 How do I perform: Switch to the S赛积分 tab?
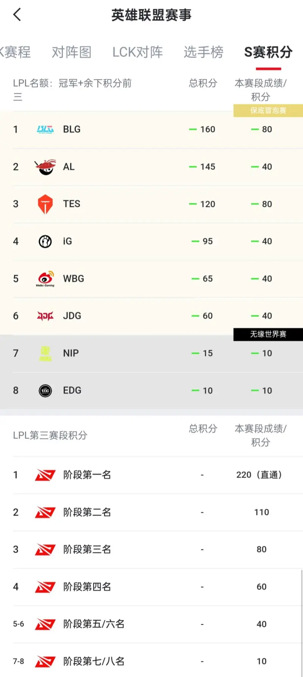pyautogui.click(x=268, y=53)
